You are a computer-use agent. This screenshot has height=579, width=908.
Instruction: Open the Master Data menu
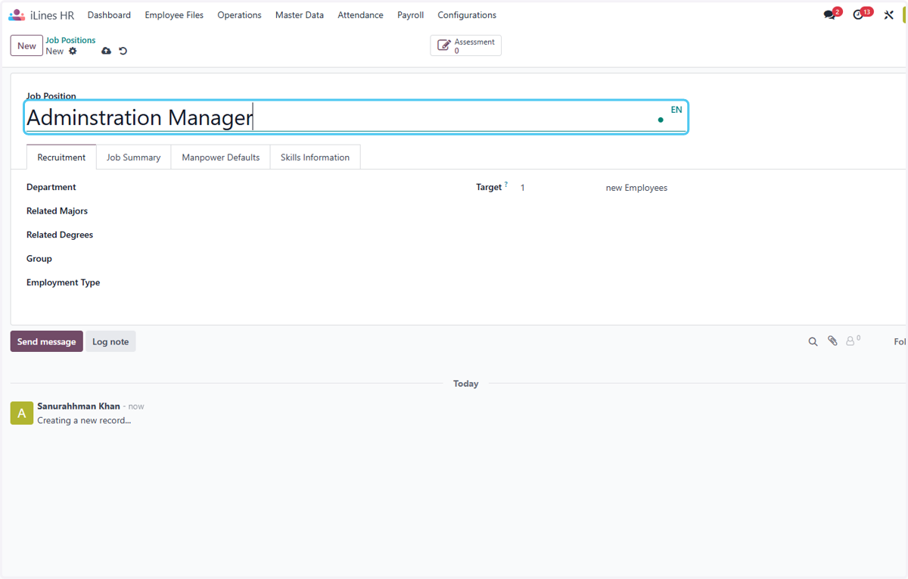300,15
